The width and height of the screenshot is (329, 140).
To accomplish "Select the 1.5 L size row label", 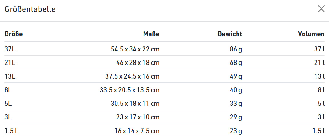I will tap(12, 131).
